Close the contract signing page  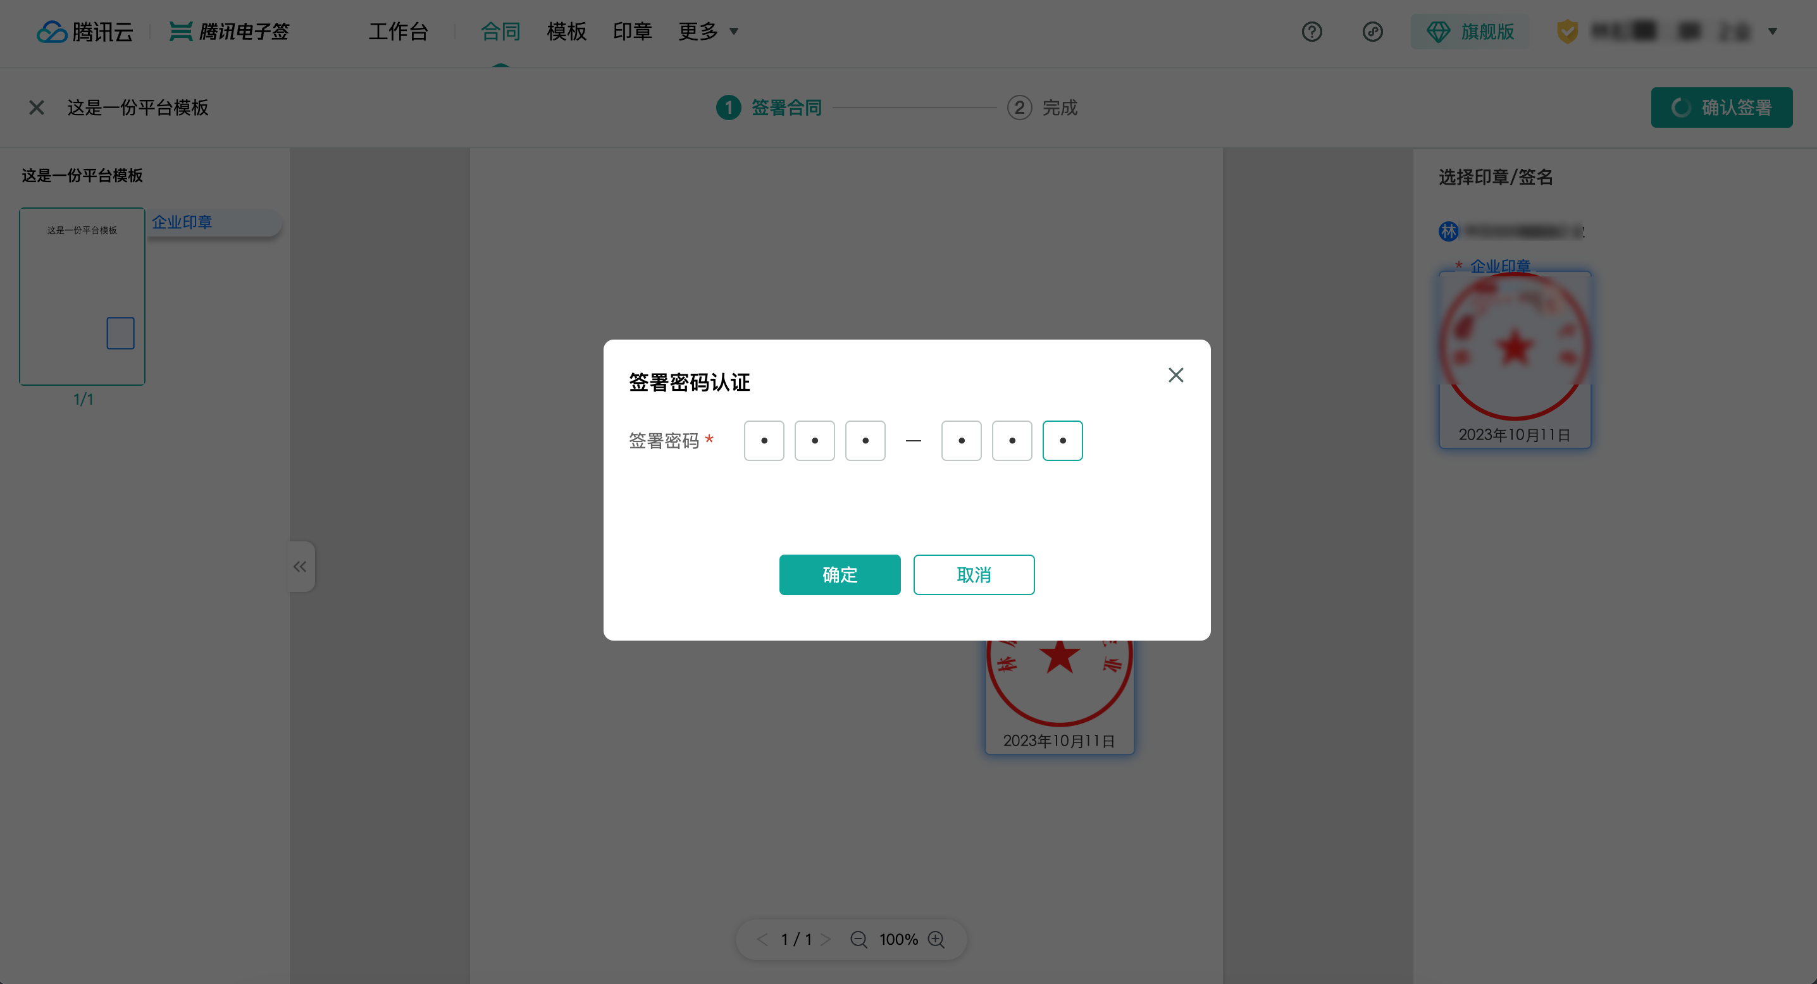(x=37, y=107)
